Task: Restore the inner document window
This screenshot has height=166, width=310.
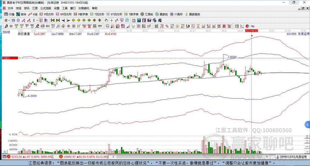Action: pos(303,8)
